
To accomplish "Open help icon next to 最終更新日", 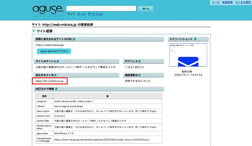I will pyautogui.click(x=140, y=75).
